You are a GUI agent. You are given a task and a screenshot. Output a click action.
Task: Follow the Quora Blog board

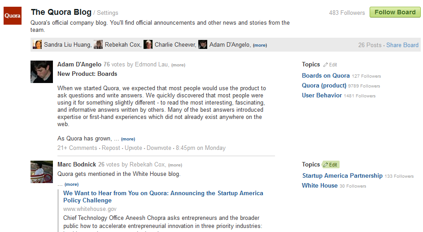coord(395,13)
